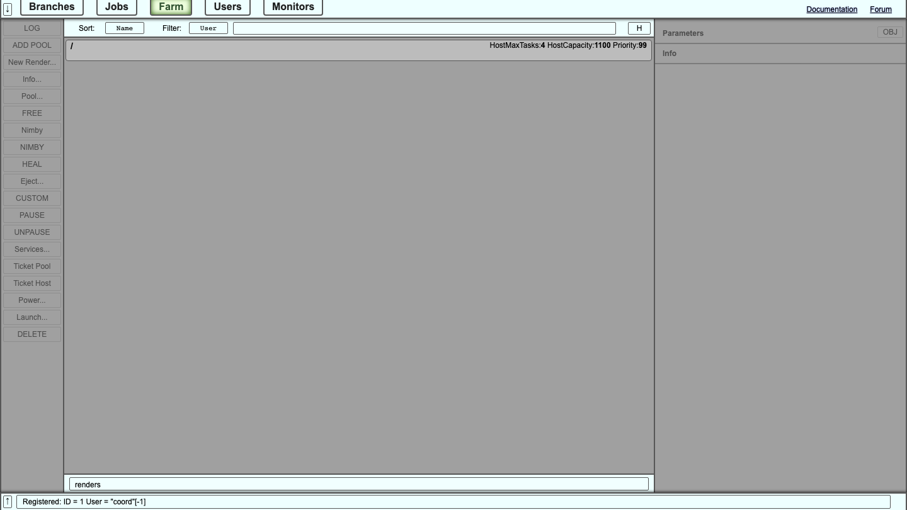Viewport: 907px width, 510px height.
Task: Click the LOG button
Action: coord(32,28)
